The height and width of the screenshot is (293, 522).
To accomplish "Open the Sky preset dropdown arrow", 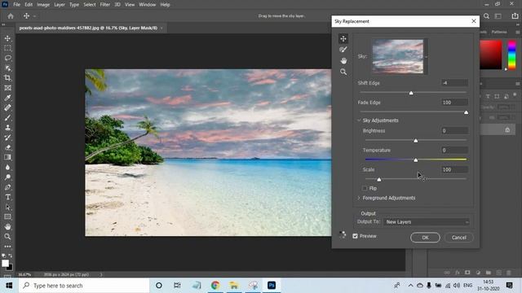I will click(x=426, y=57).
